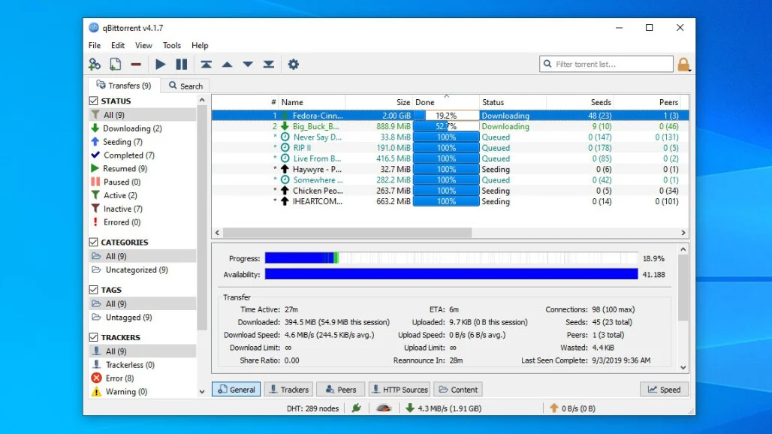This screenshot has width=772, height=434.
Task: Click the Done column sort arrow
Action: 446,98
